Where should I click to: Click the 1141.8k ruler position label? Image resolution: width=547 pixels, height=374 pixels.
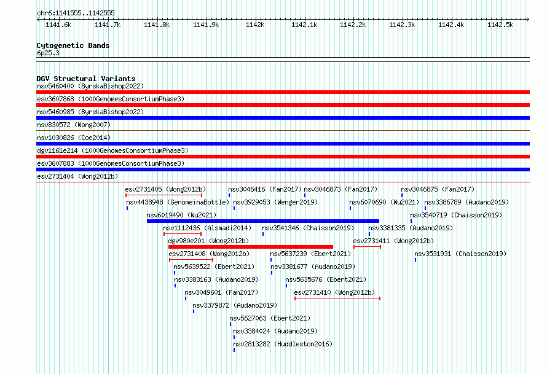click(x=157, y=25)
